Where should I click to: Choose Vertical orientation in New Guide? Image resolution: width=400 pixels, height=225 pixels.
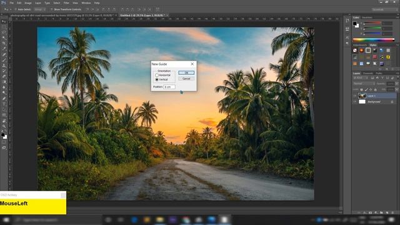pyautogui.click(x=157, y=79)
